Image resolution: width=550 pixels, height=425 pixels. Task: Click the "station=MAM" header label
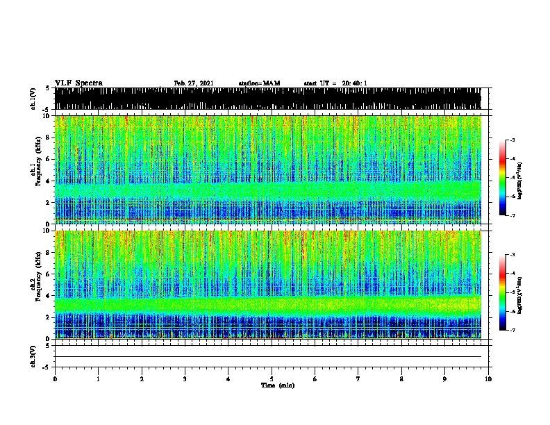259,83
